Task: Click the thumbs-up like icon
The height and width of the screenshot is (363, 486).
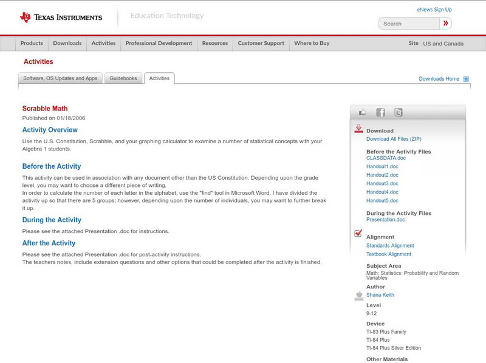Action: [x=363, y=112]
